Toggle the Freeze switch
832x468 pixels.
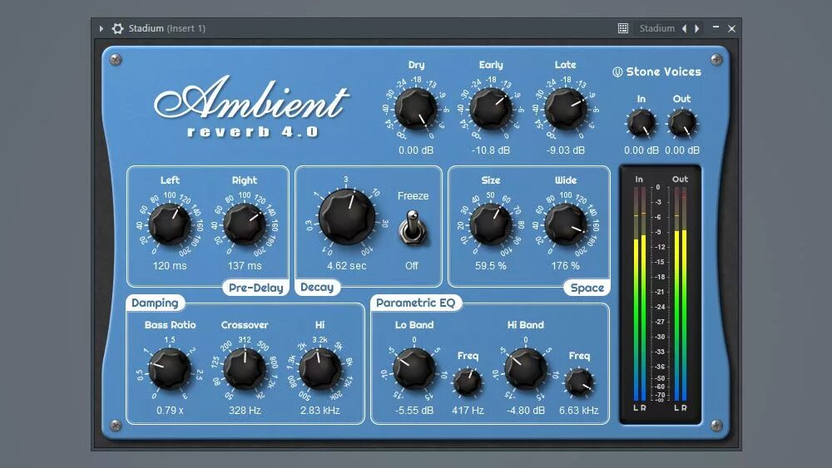coord(413,228)
